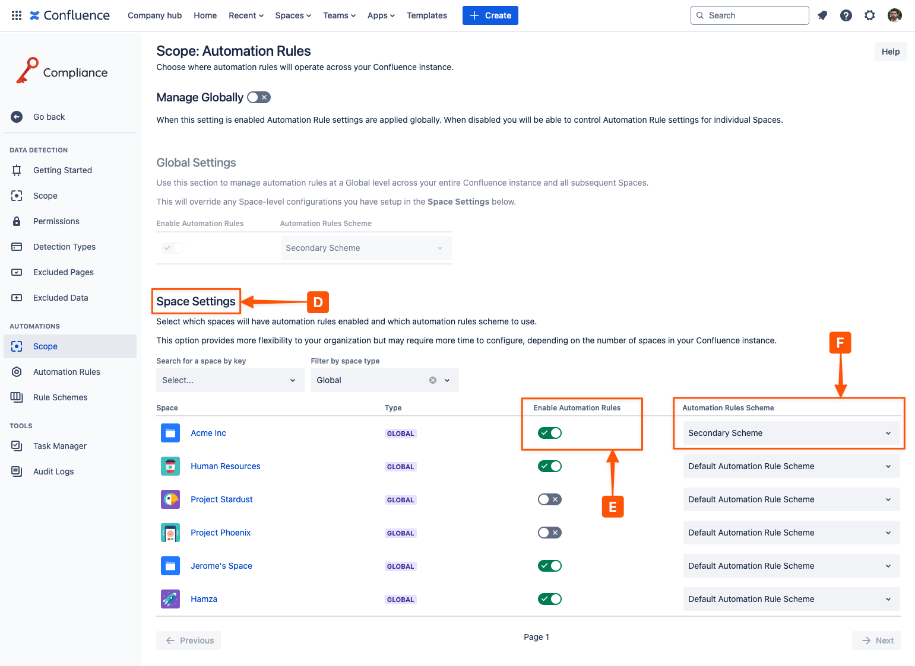Click the Help button at top right

tap(890, 52)
